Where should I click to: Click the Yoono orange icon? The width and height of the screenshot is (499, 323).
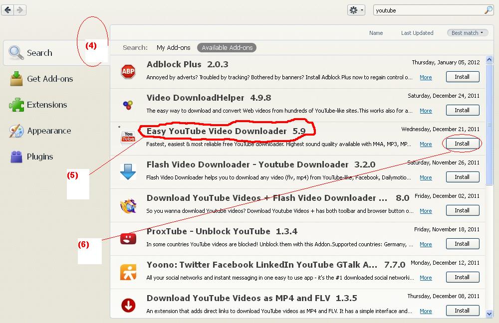click(128, 272)
